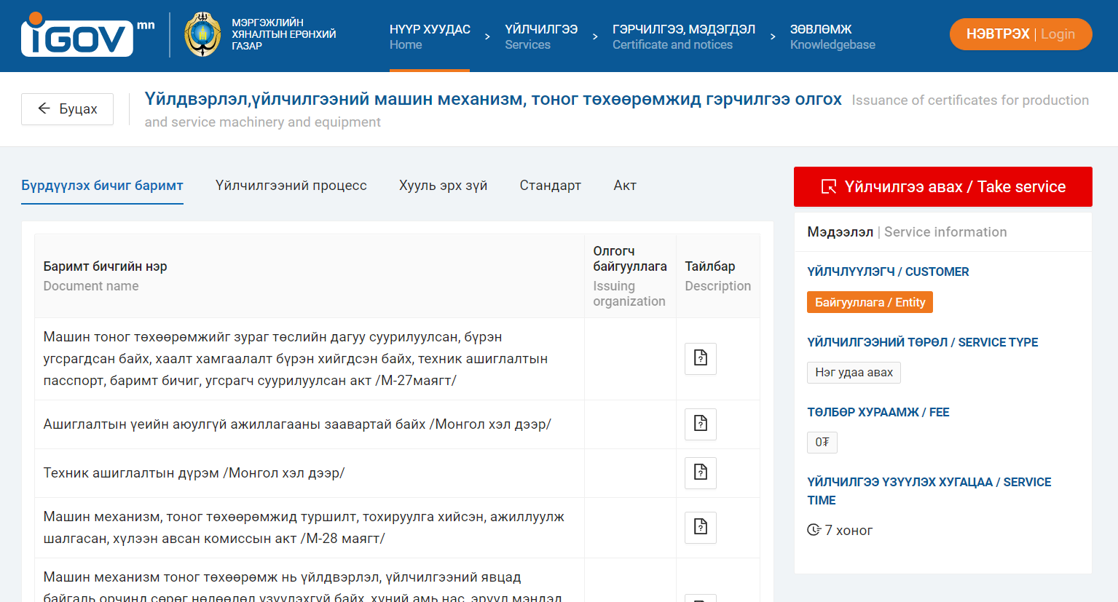Click Олгогч байгууллага column header

pos(630,276)
